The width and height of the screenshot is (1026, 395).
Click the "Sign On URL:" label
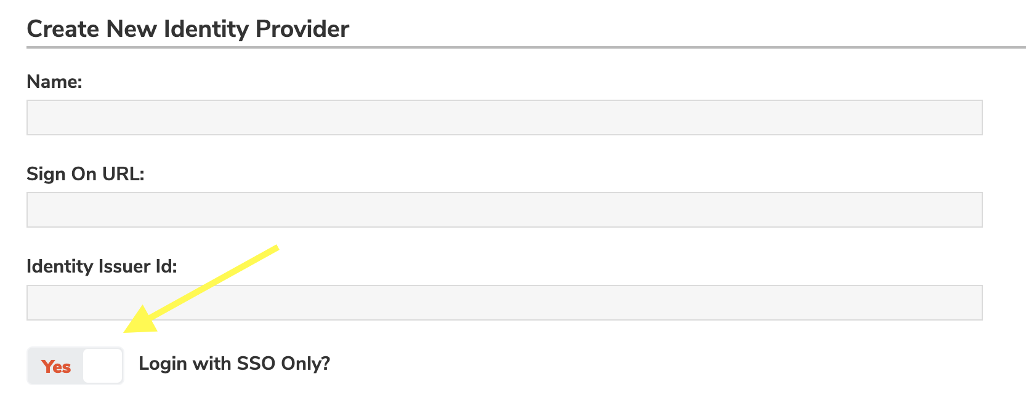tap(85, 174)
